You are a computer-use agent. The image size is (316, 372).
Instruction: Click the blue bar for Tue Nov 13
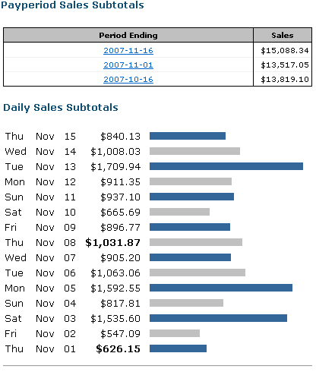click(x=226, y=166)
